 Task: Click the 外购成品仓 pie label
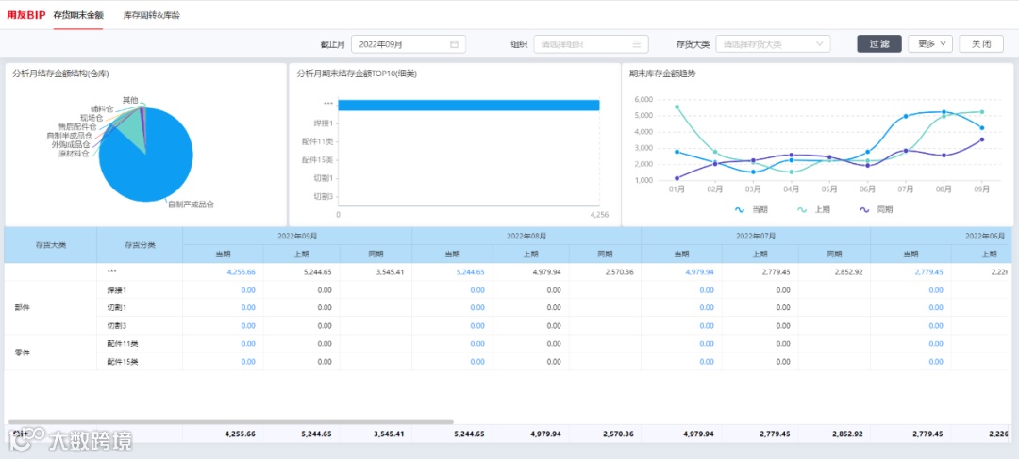click(70, 145)
